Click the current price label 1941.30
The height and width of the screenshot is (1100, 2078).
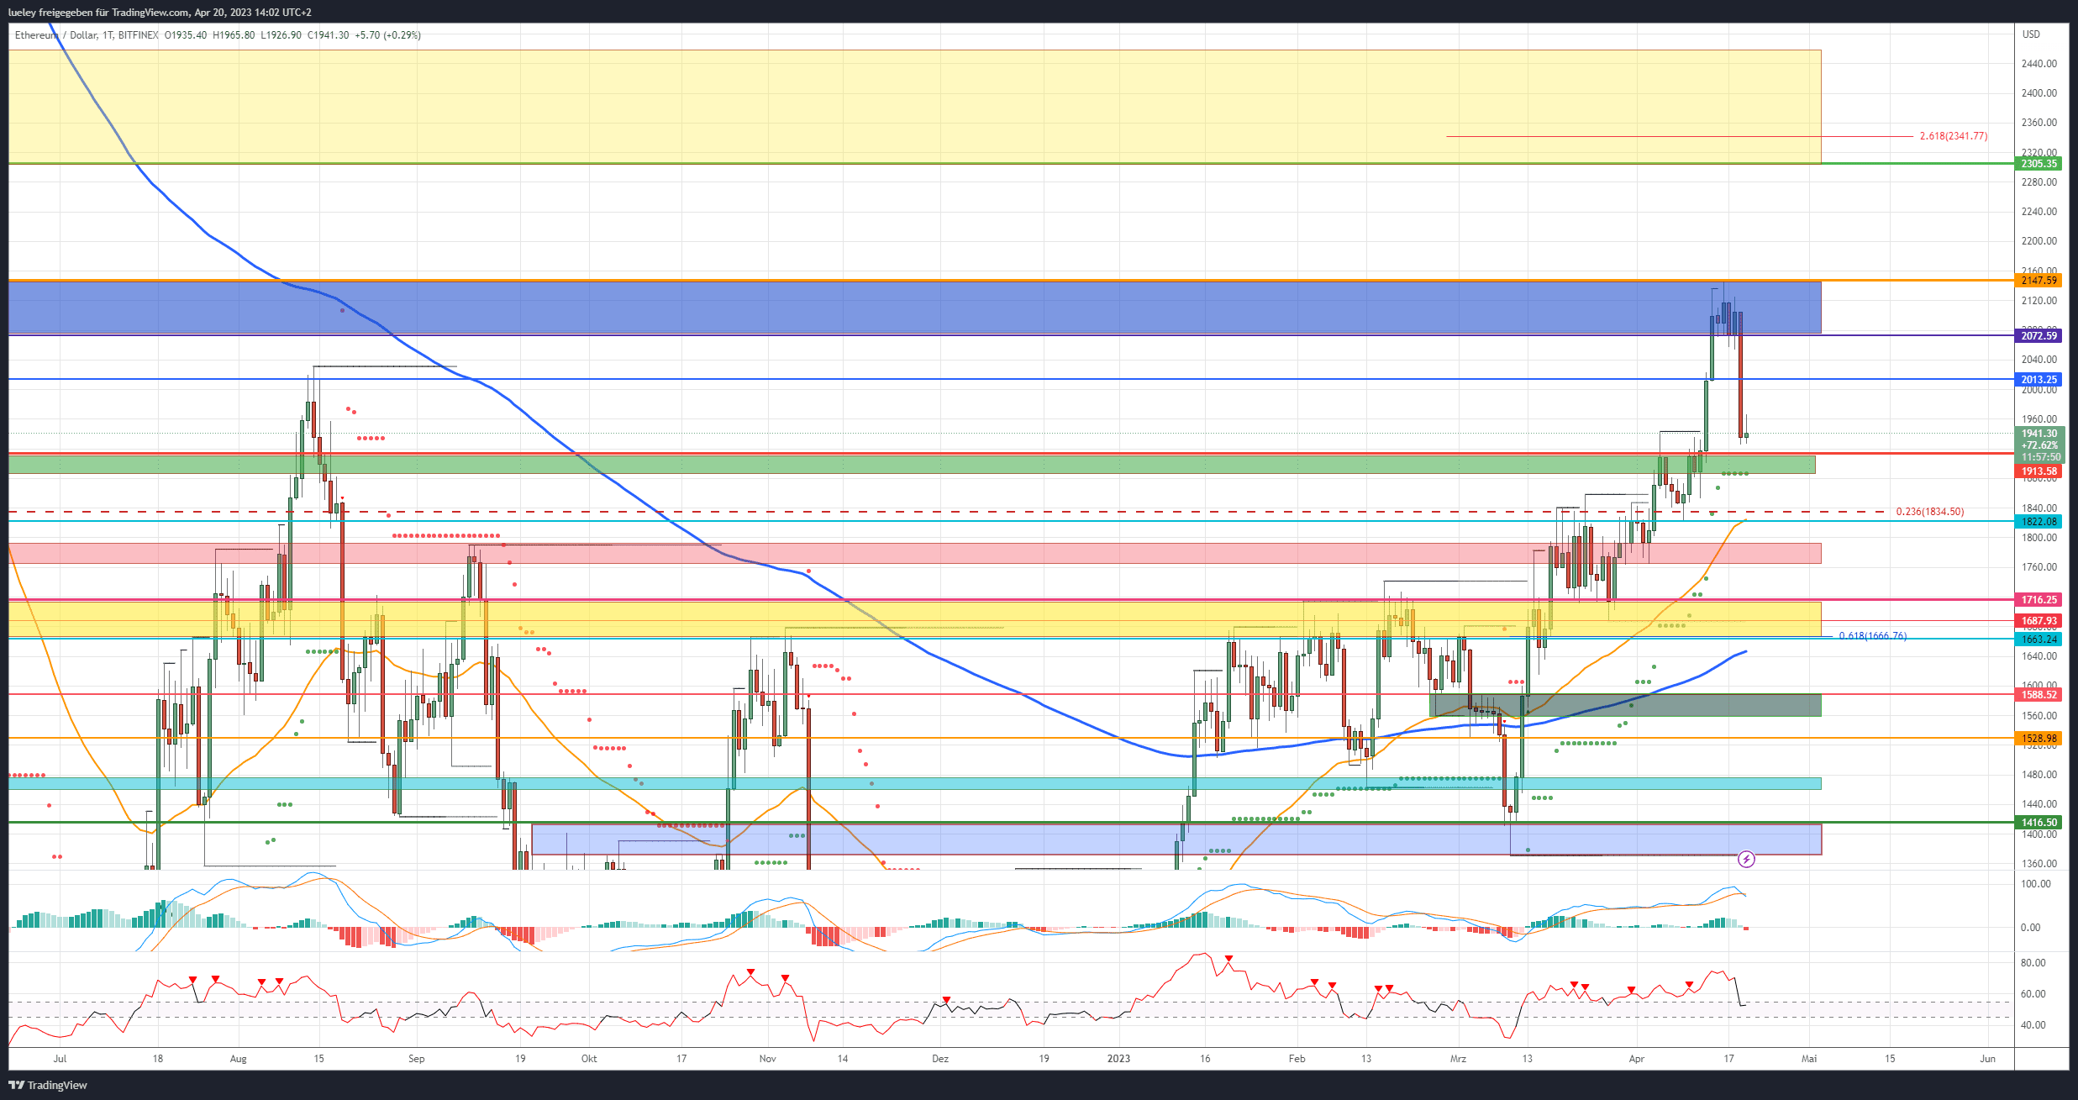[2039, 434]
